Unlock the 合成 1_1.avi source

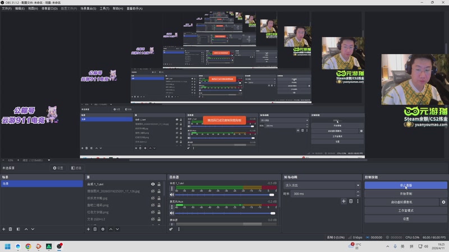[159, 184]
